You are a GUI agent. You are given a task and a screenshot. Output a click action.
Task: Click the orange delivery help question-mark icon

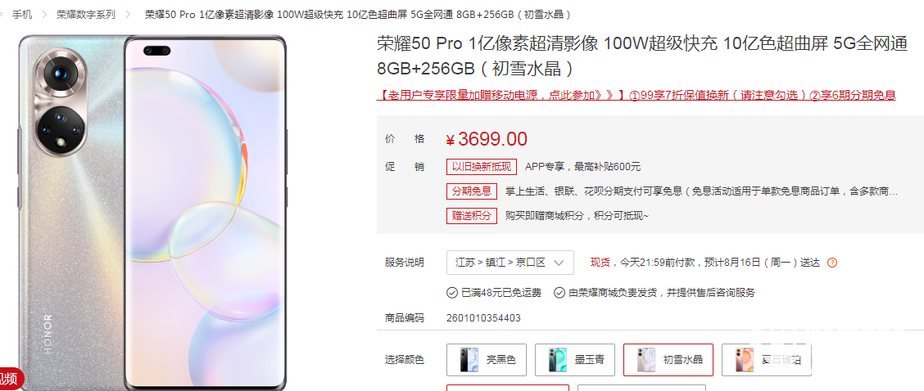(x=832, y=263)
